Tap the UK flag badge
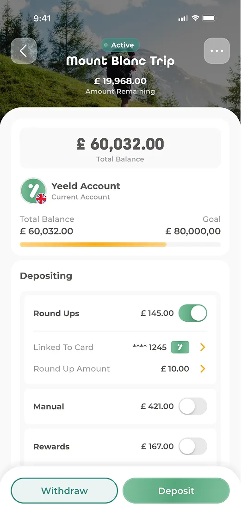This screenshot has height=523, width=241. 41,199
